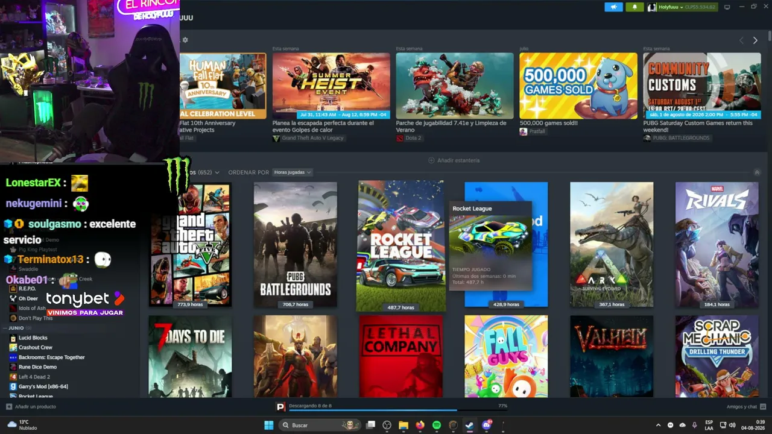The width and height of the screenshot is (772, 434).
Task: Select Backrooms: Escape Together in the sidebar
Action: (51, 357)
